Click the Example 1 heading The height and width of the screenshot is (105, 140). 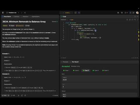click(x=6, y=54)
